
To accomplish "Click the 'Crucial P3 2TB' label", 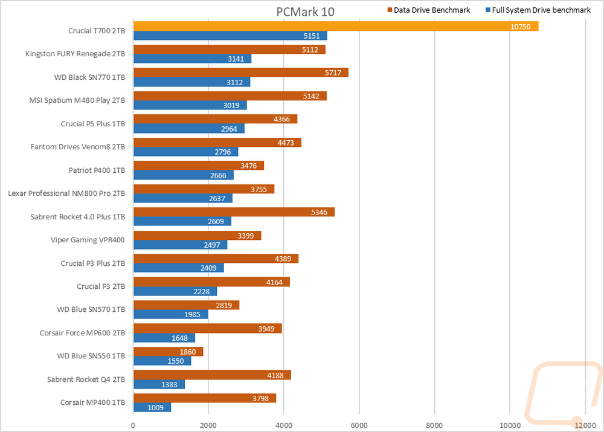I will (x=101, y=286).
